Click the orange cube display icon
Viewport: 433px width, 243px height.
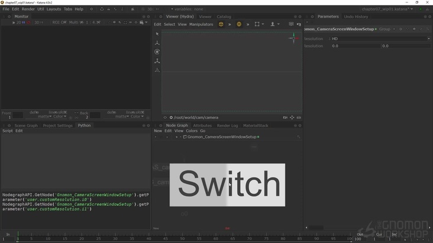click(x=221, y=24)
